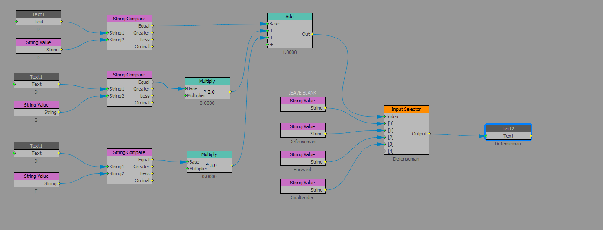Viewport: 603px width, 230px height.
Task: Click Ordinal port of String Compare feeding * 3.0
Action: tap(152, 180)
